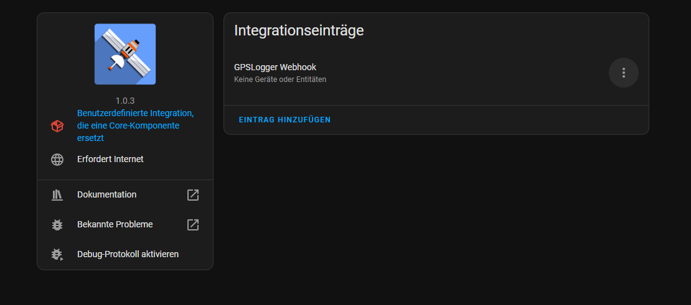691x305 pixels.
Task: Open the Bekannte Probleme link
Action: click(125, 225)
